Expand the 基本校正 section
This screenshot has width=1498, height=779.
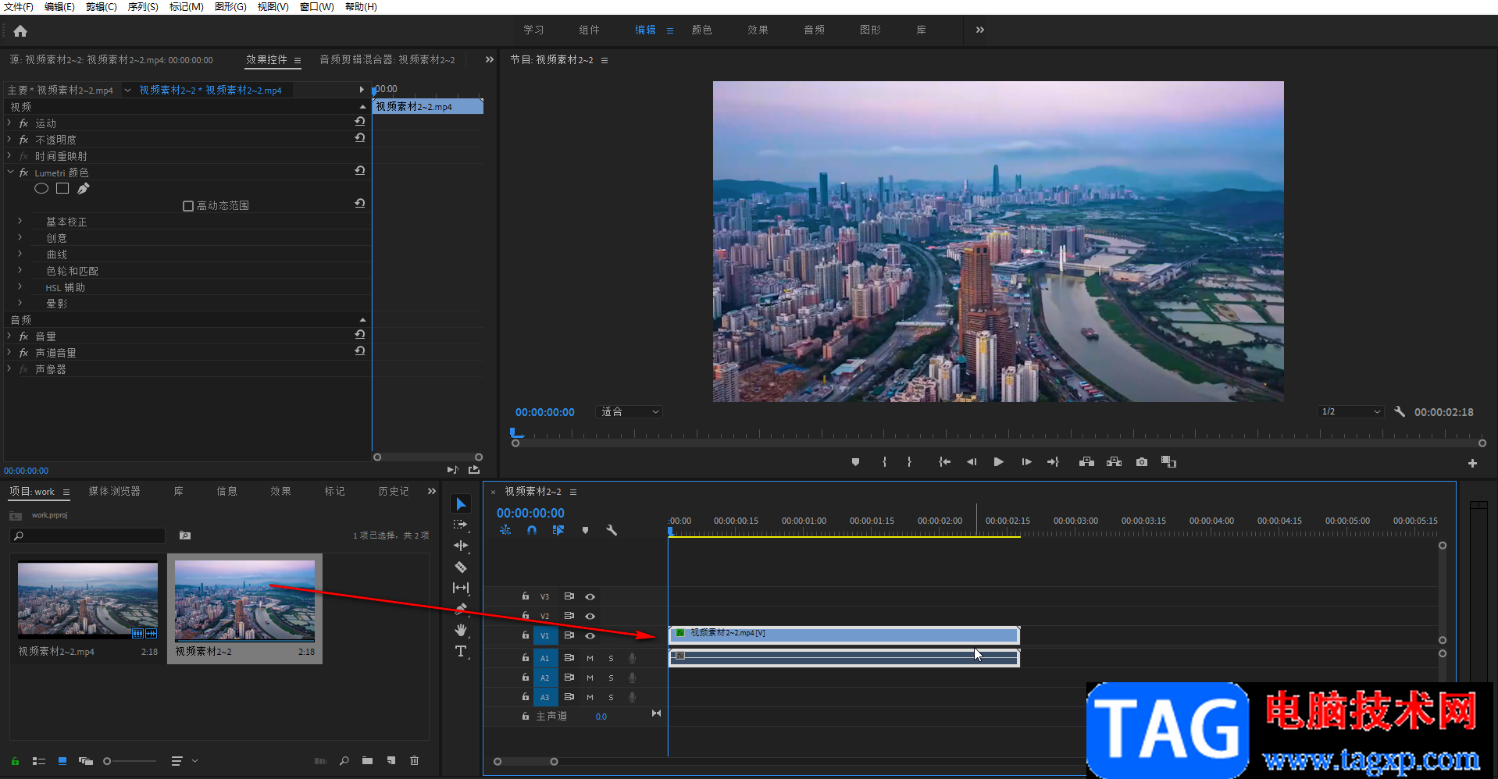point(20,221)
